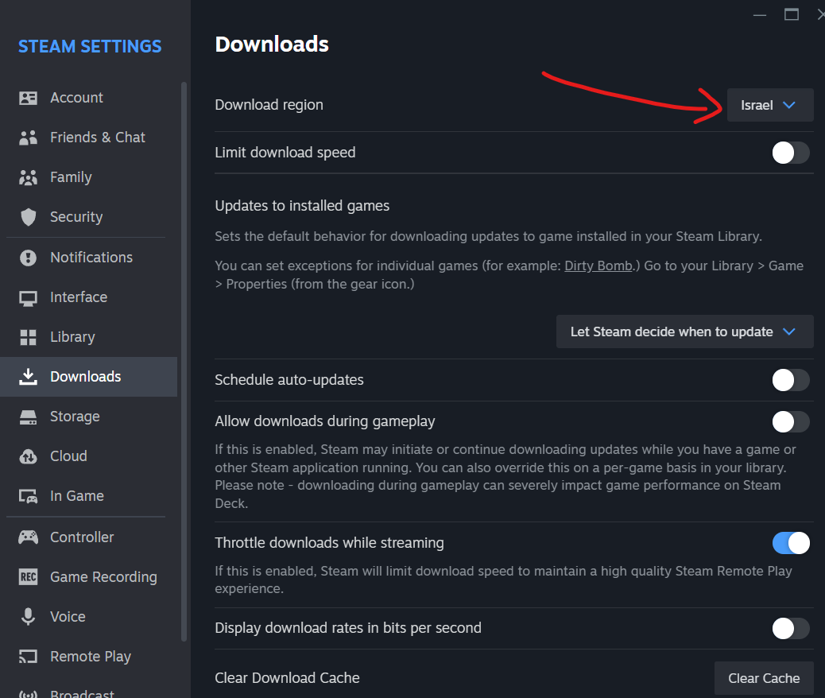Image resolution: width=825 pixels, height=698 pixels.
Task: Click the Security shield icon
Action: coord(28,217)
